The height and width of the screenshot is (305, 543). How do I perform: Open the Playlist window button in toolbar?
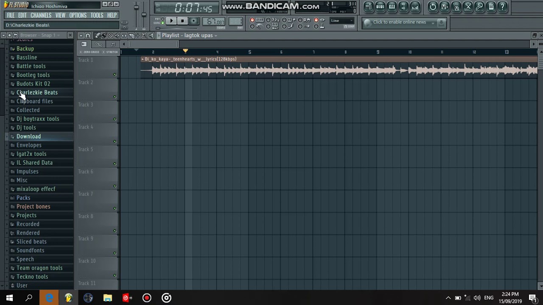click(369, 7)
